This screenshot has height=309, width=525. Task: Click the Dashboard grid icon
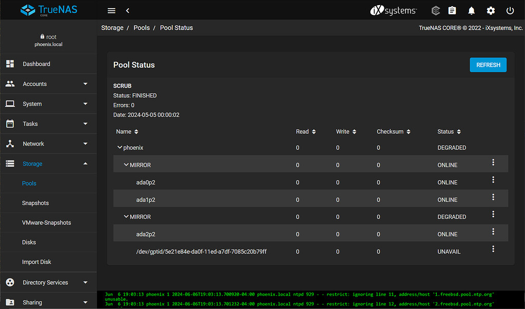10,64
